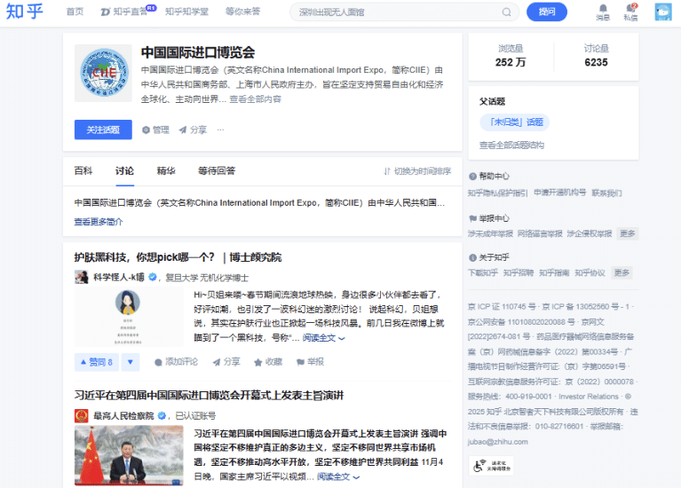Open 网络谣言举报 link
Viewport: 681px width, 488px height.
pos(540,233)
